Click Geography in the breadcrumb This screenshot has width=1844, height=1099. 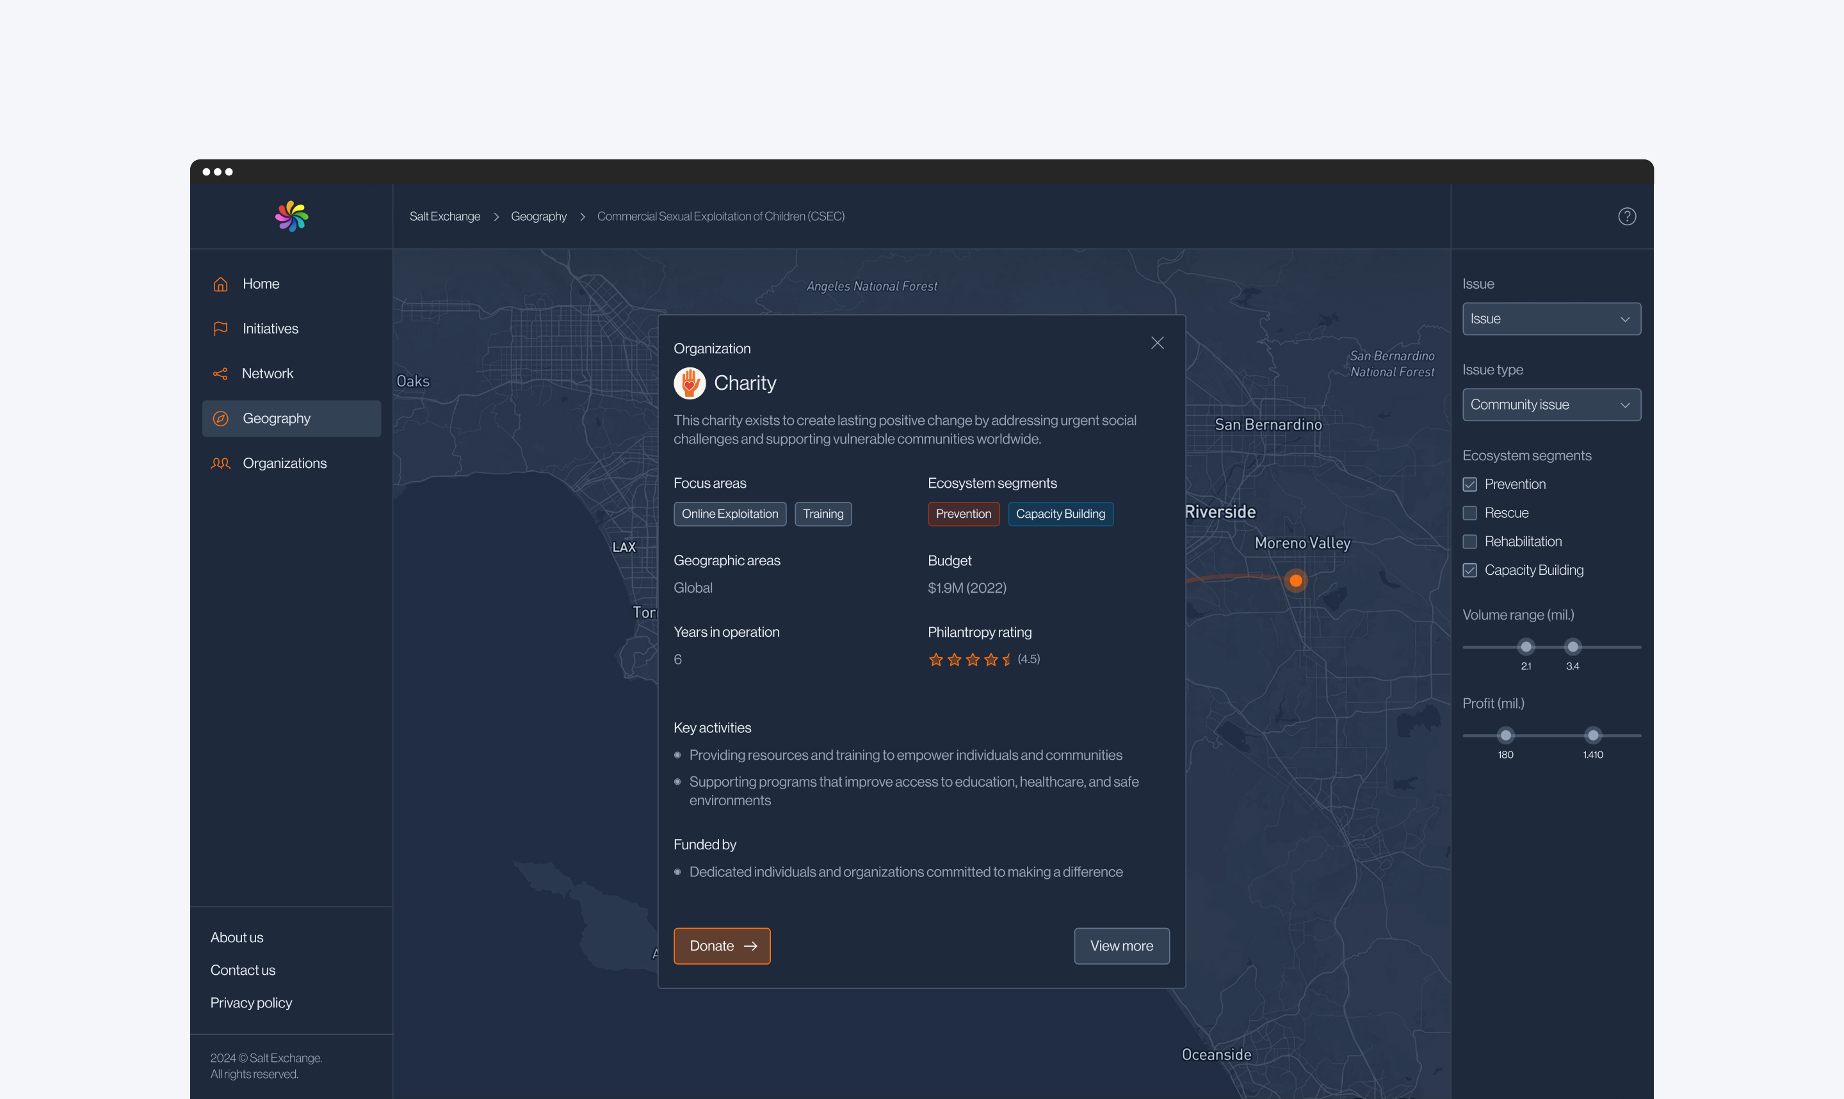(x=538, y=216)
